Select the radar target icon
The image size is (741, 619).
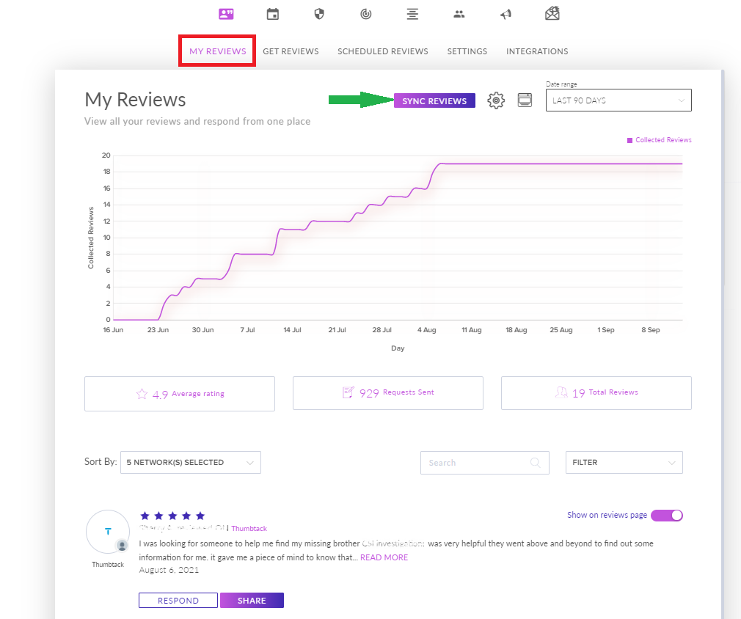(365, 13)
